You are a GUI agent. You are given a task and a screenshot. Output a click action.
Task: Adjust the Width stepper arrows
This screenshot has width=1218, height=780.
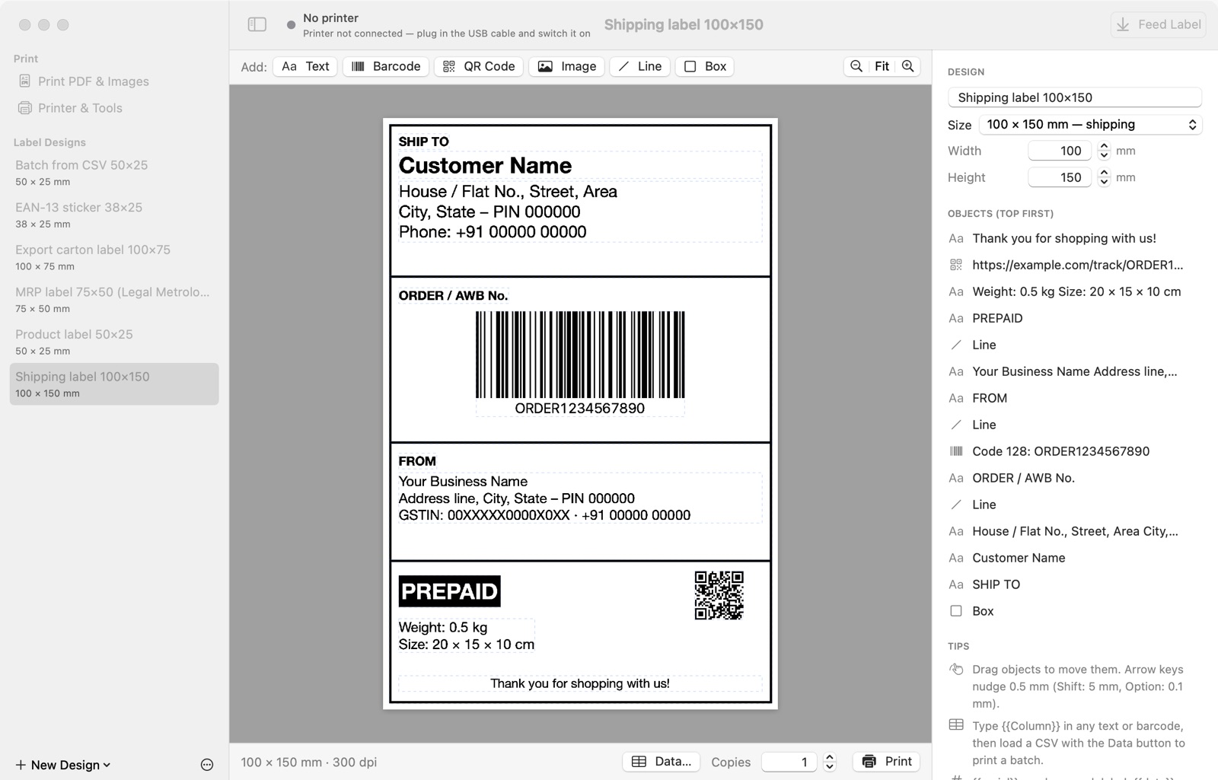1104,151
